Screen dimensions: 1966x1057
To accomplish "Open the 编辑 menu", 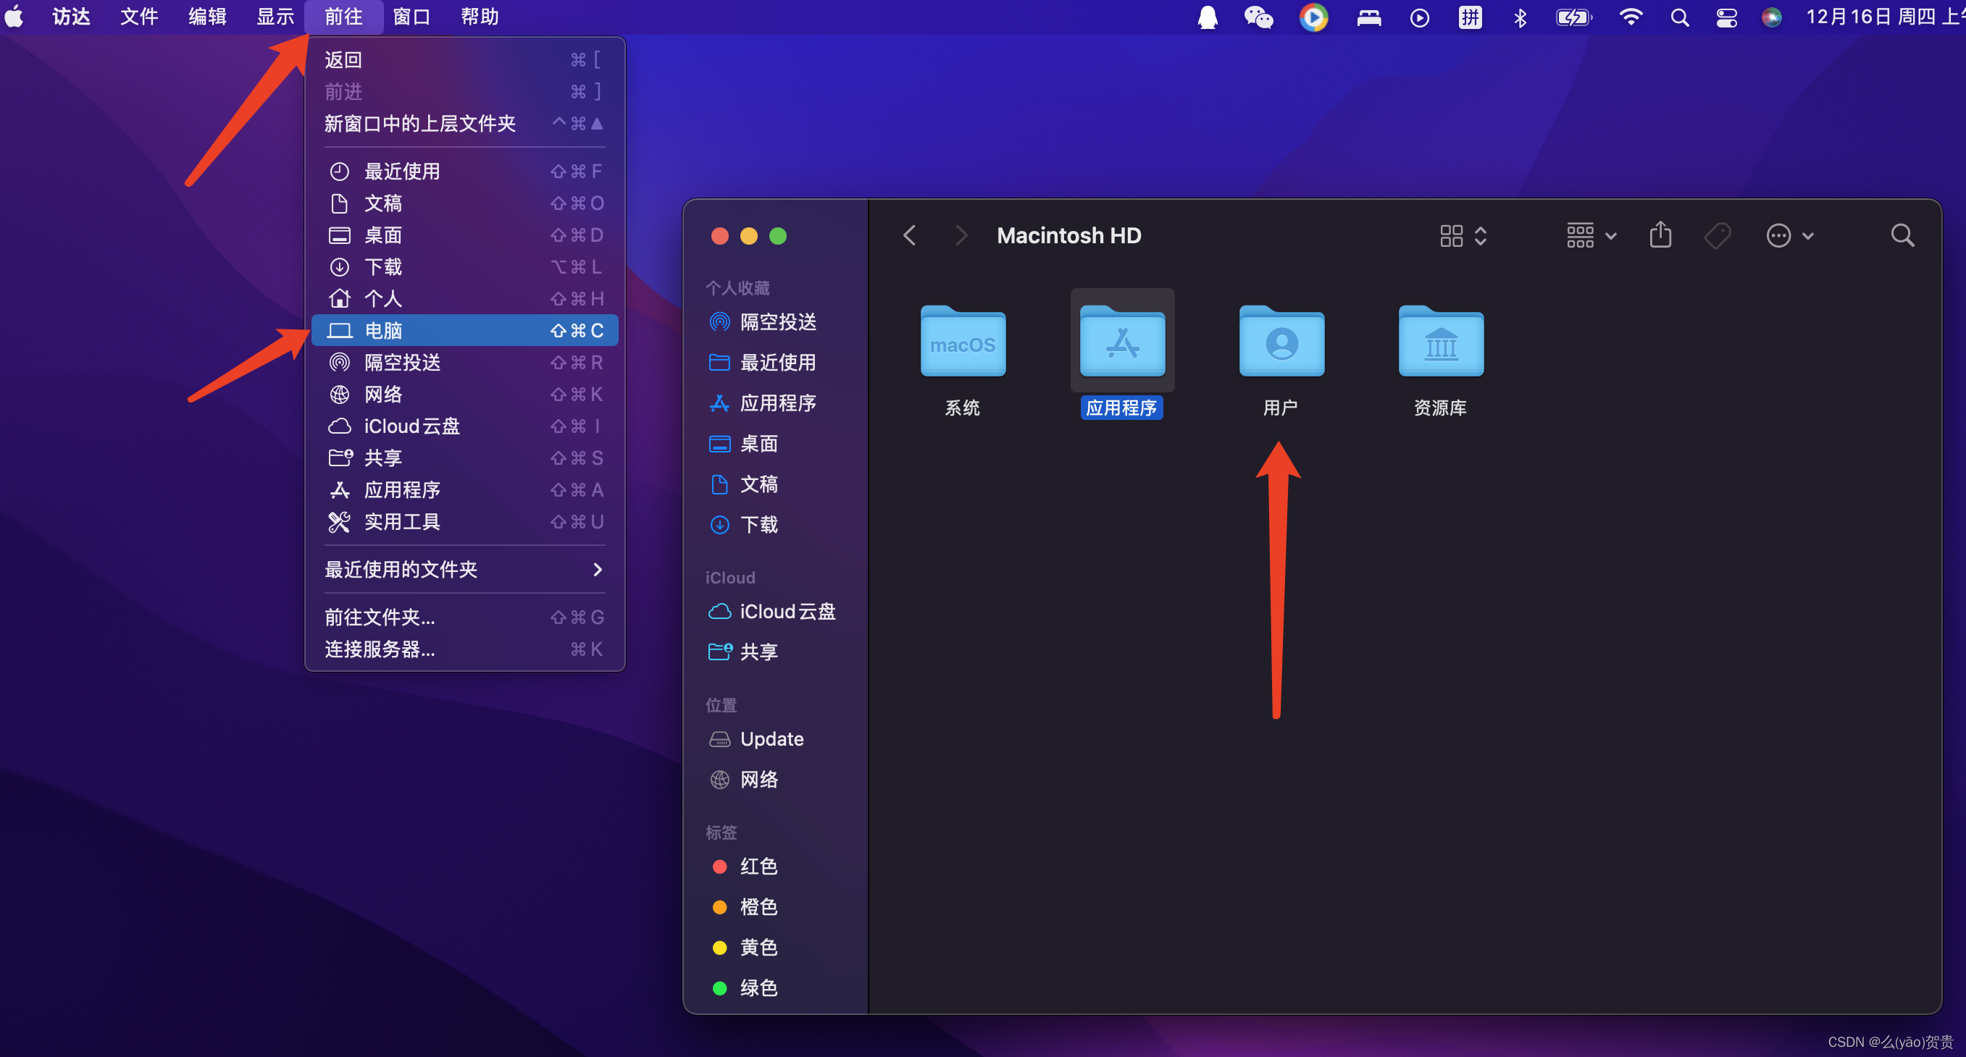I will (x=207, y=17).
